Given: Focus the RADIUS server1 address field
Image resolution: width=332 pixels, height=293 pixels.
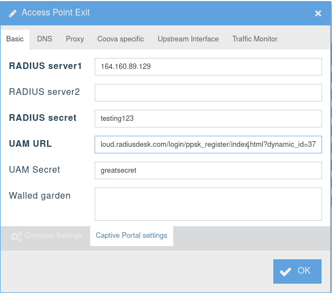Looking at the screenshot, I should (x=208, y=67).
